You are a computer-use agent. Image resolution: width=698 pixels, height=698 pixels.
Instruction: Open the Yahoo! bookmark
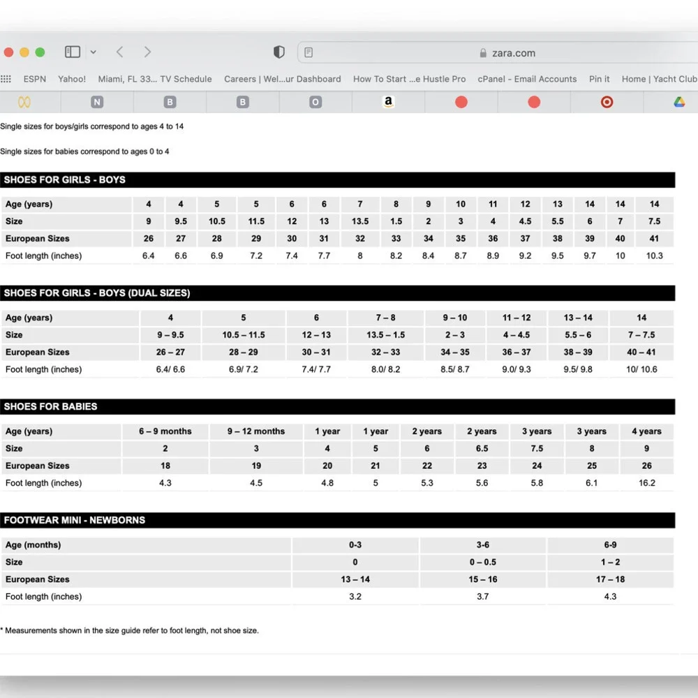point(72,79)
